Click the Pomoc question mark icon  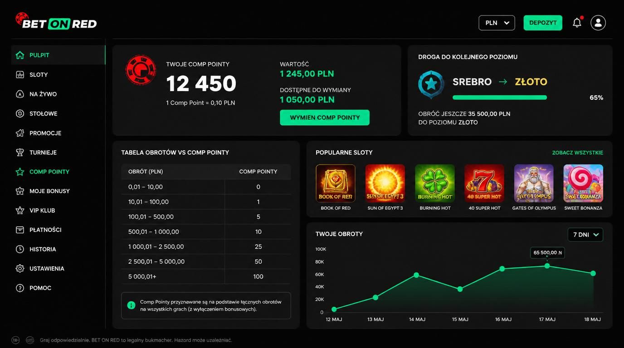(x=20, y=288)
